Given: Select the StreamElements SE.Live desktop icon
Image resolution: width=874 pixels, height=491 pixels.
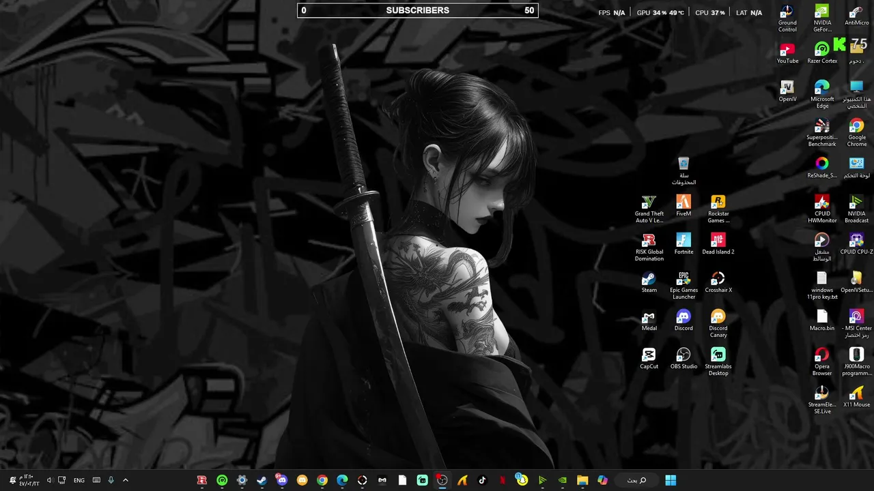Looking at the screenshot, I should pos(822,400).
